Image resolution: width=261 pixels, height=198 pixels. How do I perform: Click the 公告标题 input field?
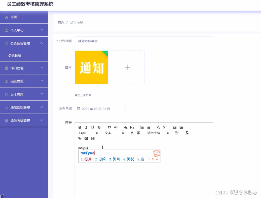coord(144,41)
